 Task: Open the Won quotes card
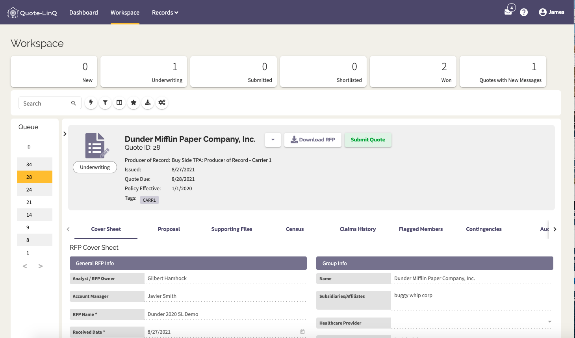(413, 71)
